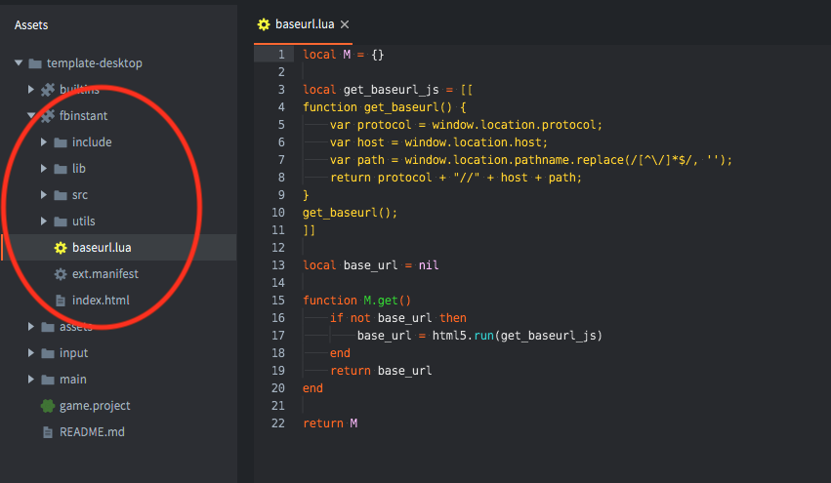831x483 pixels.
Task: Collapse the fbinstant folder arrow
Action: [31, 116]
